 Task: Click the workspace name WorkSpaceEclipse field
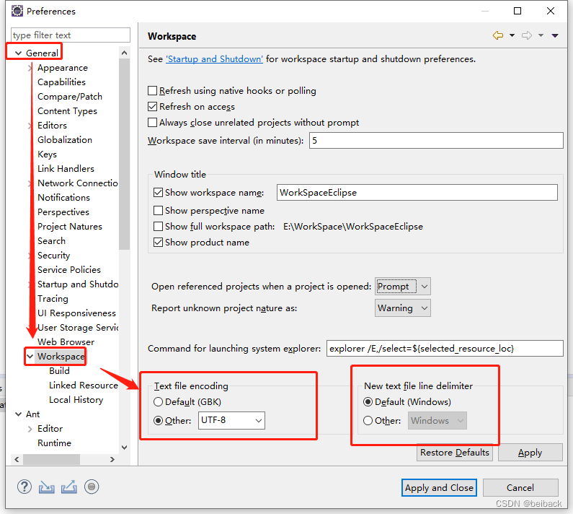[417, 193]
